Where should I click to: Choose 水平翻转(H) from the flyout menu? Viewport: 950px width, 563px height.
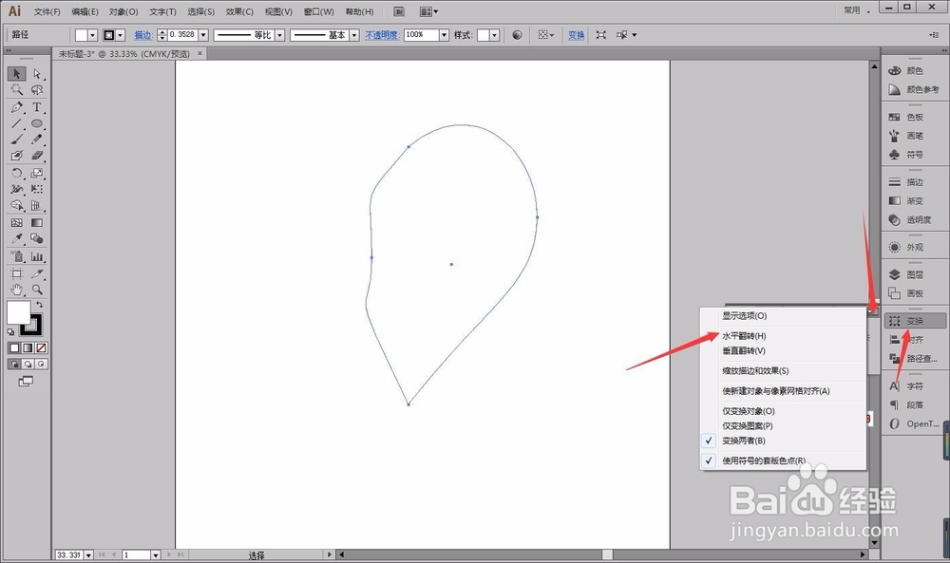pyautogui.click(x=783, y=336)
